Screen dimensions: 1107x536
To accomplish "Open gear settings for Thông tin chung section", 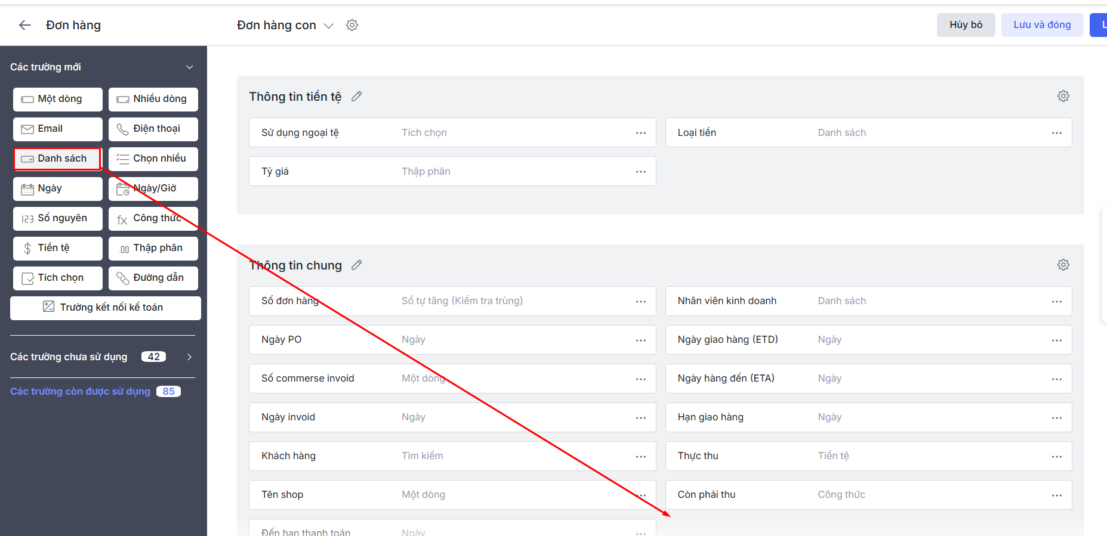I will pos(1063,265).
